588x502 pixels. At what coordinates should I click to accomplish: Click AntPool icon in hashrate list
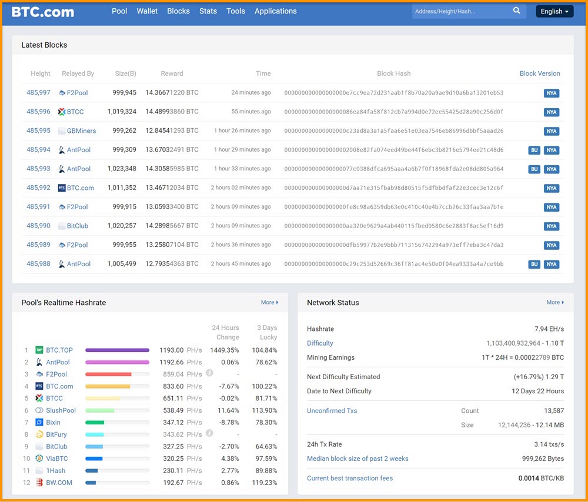coord(39,362)
